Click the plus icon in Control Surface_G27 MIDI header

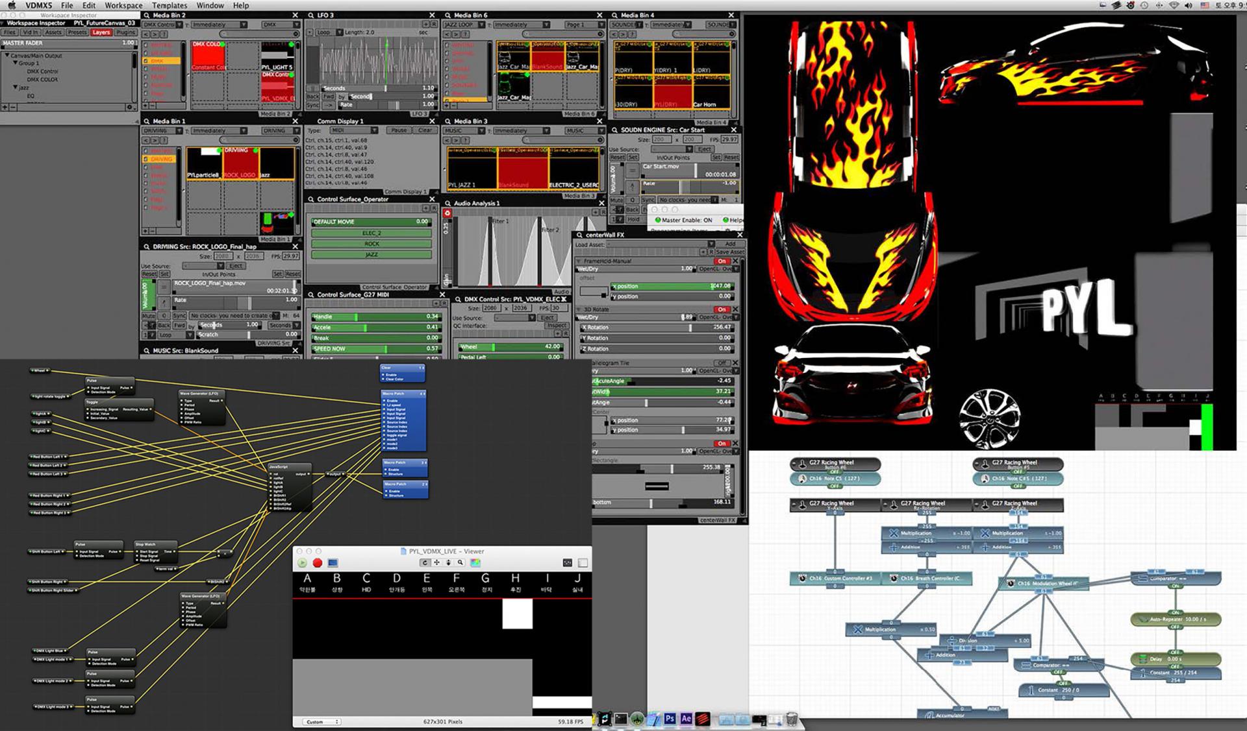[x=436, y=304]
